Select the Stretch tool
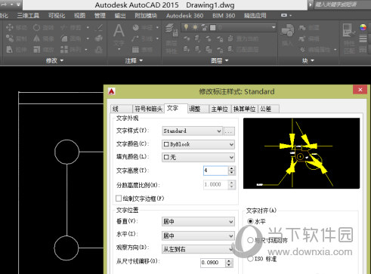Screen dimensions: 371x274 [x=16, y=50]
